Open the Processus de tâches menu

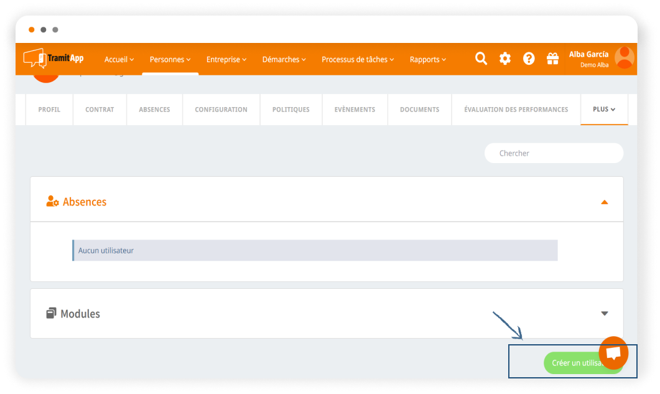point(358,60)
